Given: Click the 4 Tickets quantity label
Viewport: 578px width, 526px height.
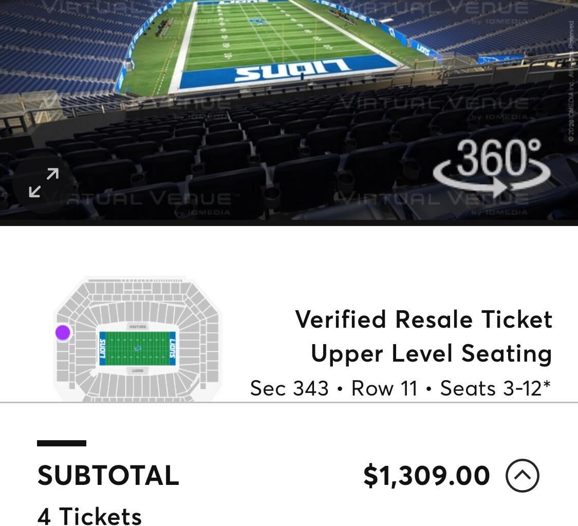Looking at the screenshot, I should pos(89,516).
